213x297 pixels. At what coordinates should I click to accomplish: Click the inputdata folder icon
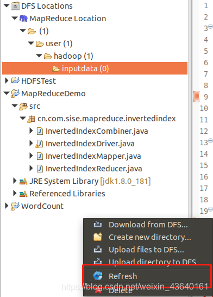(x=56, y=69)
